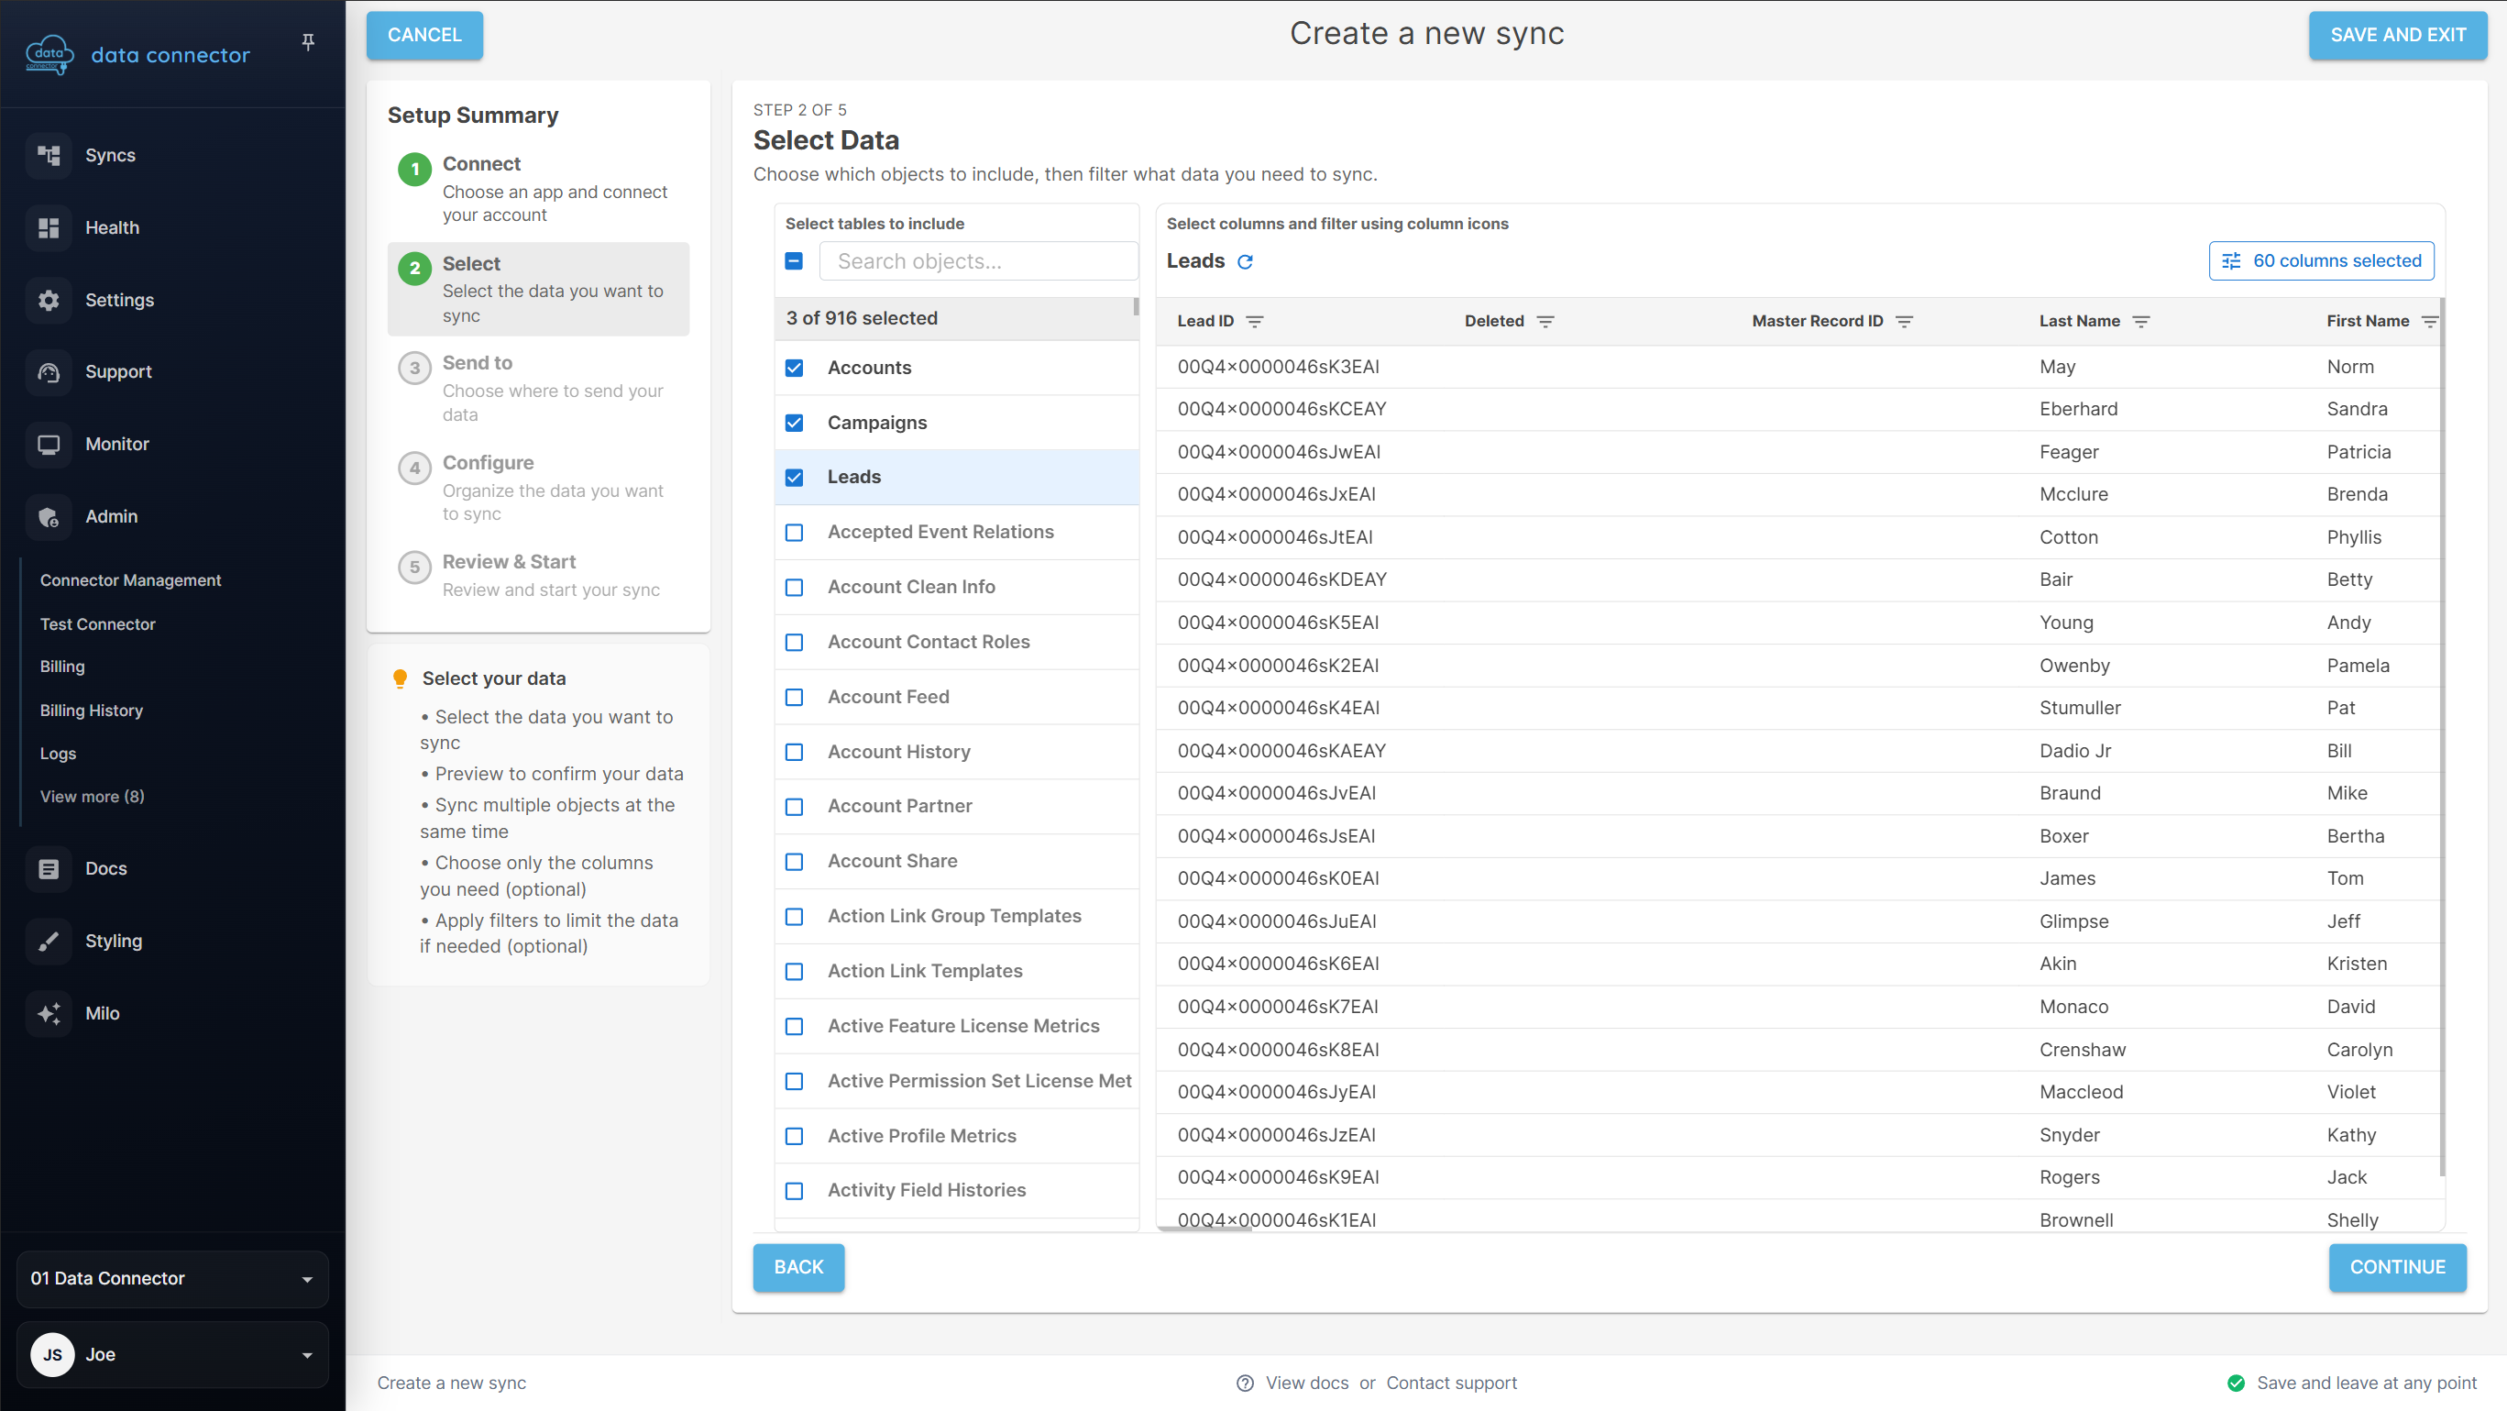Filter the Deleted column

click(1545, 321)
